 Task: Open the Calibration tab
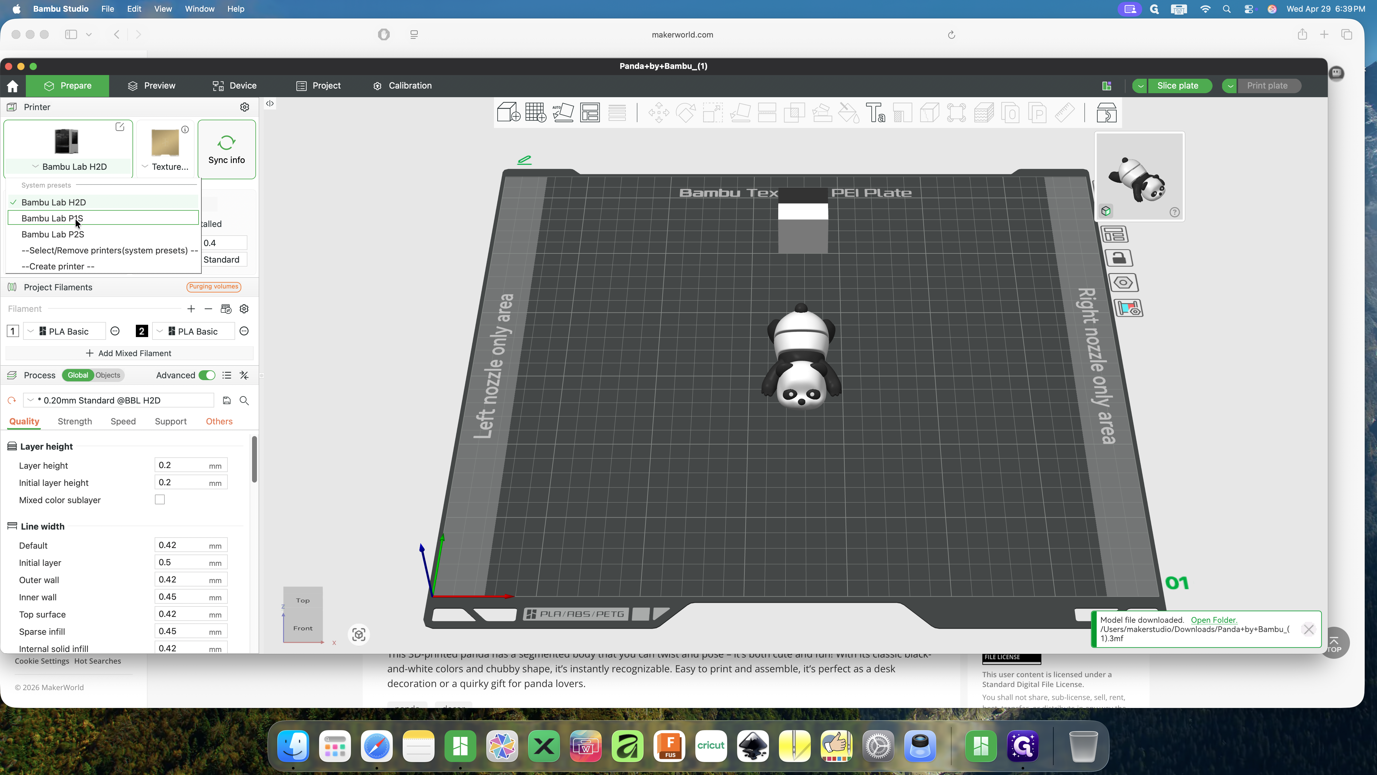(403, 85)
